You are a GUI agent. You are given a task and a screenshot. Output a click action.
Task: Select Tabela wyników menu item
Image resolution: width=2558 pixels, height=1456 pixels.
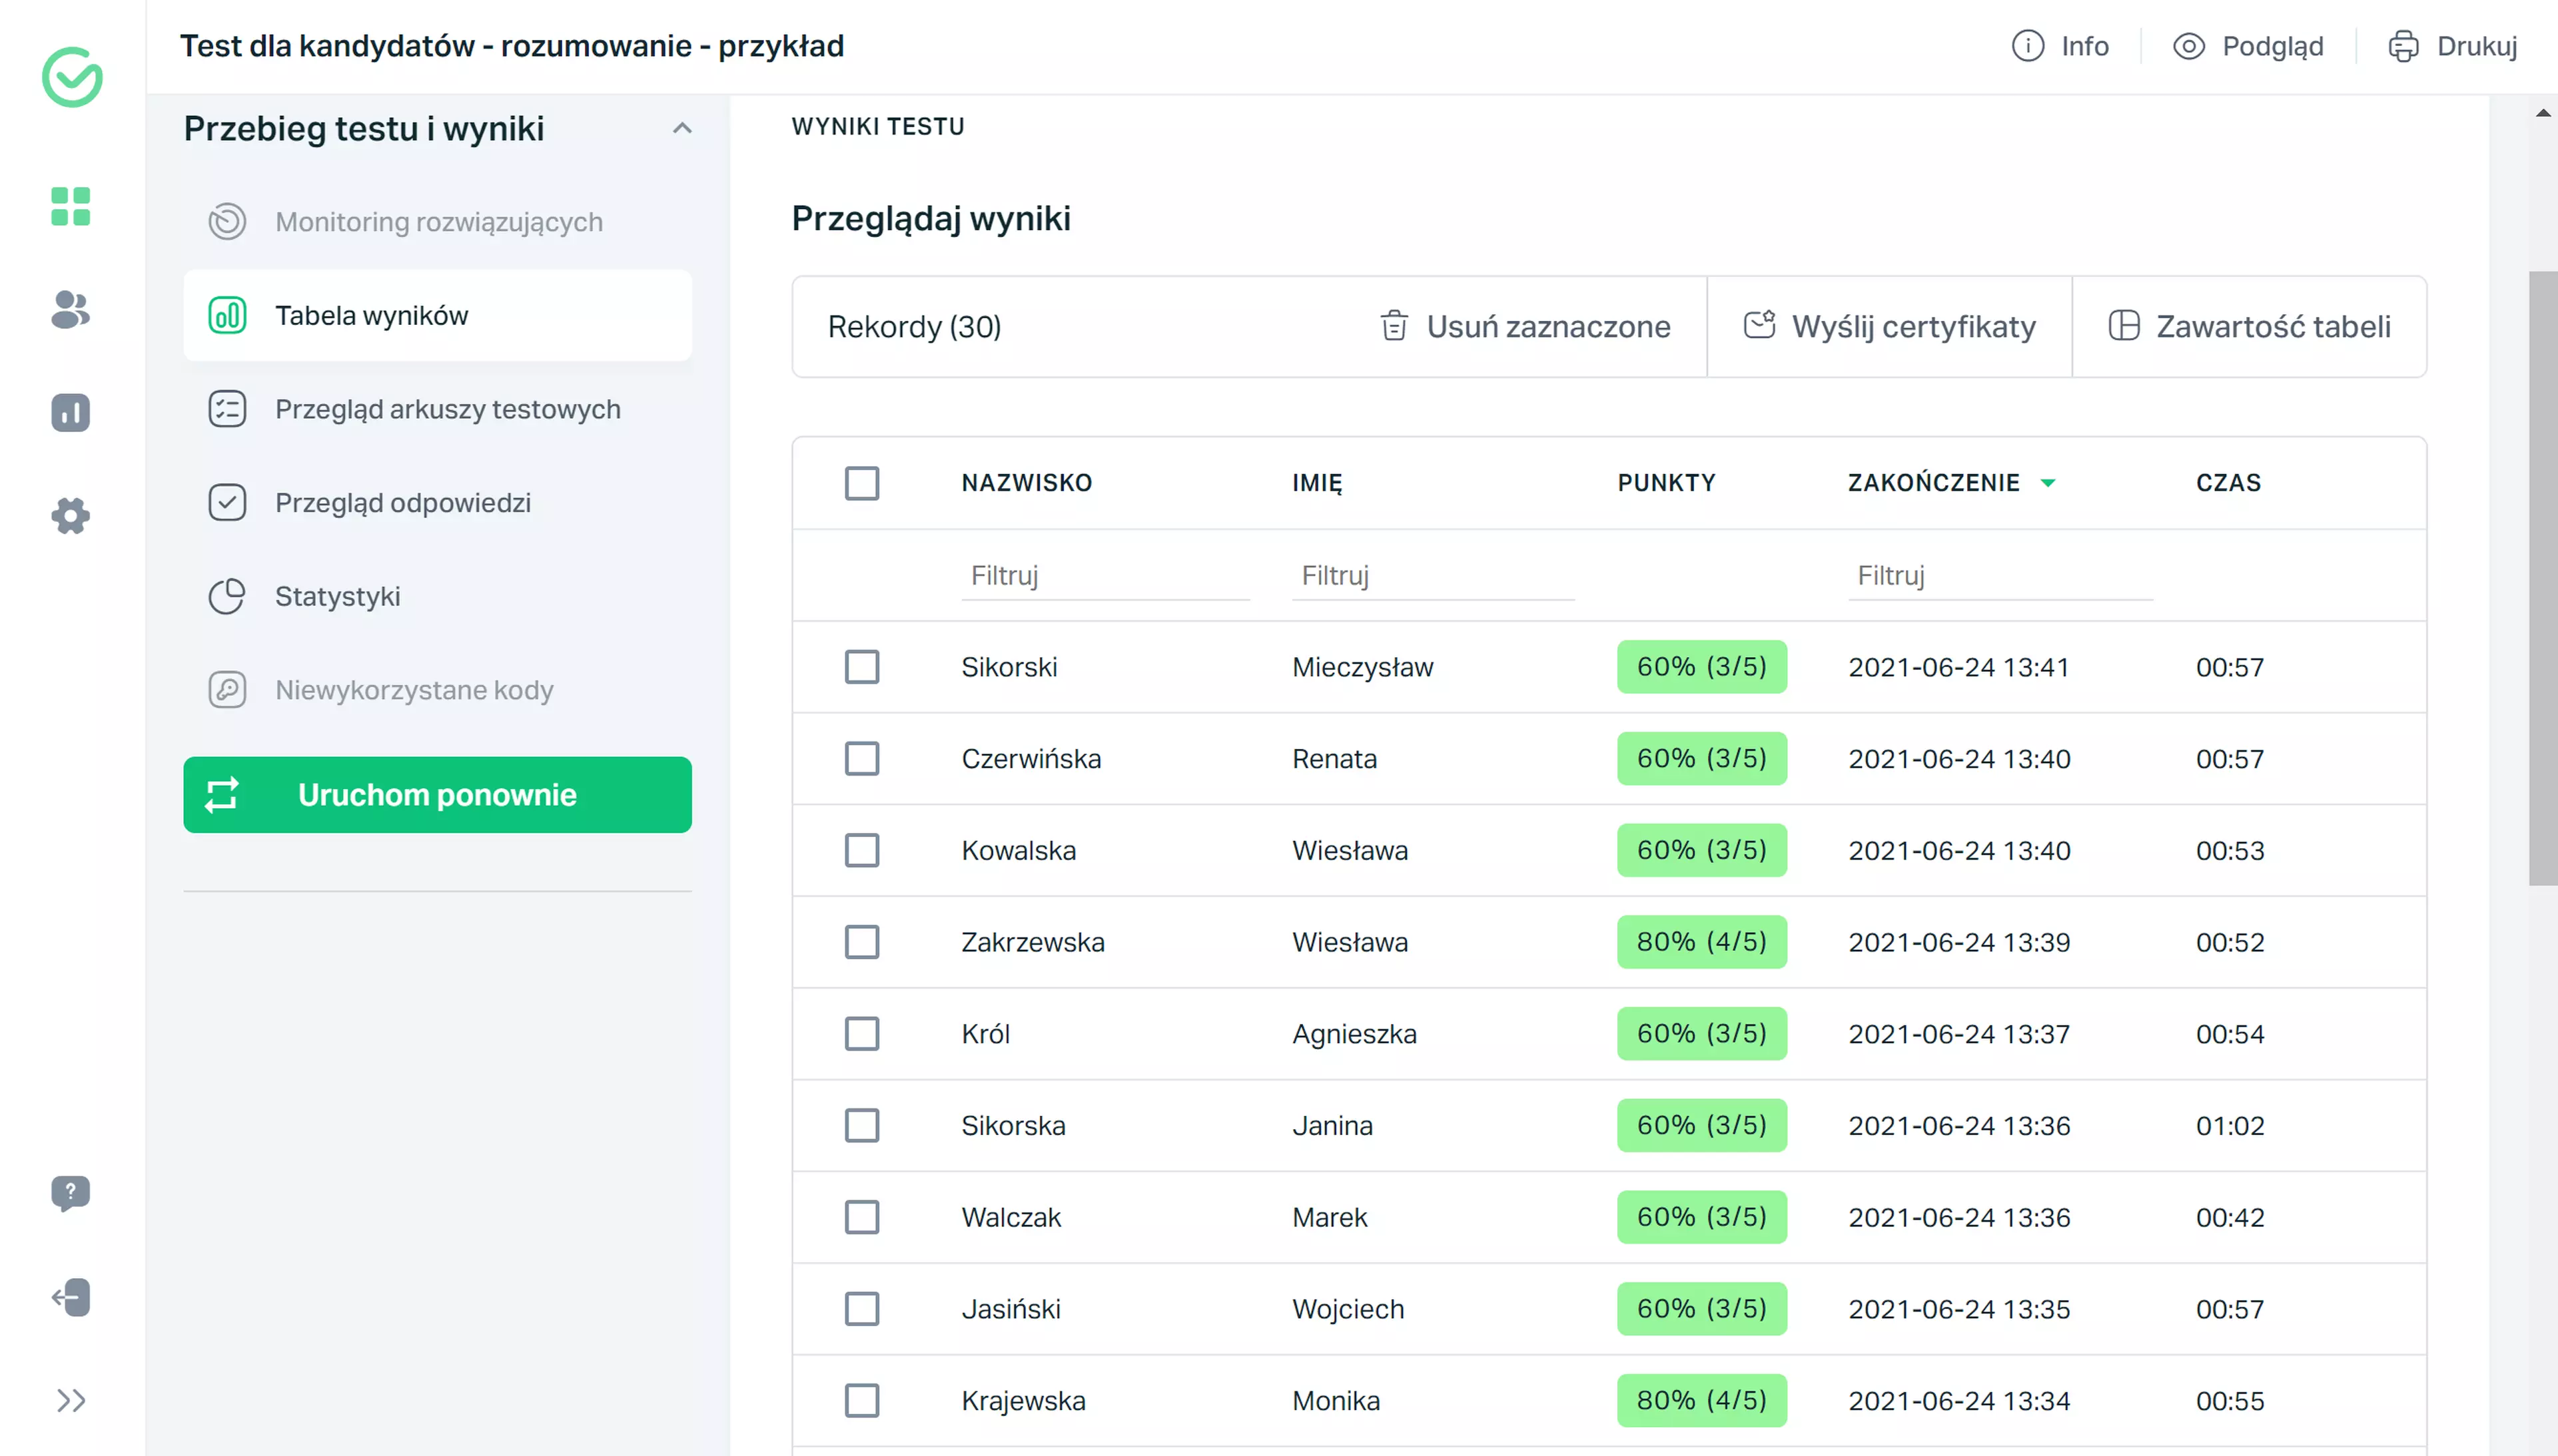[x=437, y=315]
